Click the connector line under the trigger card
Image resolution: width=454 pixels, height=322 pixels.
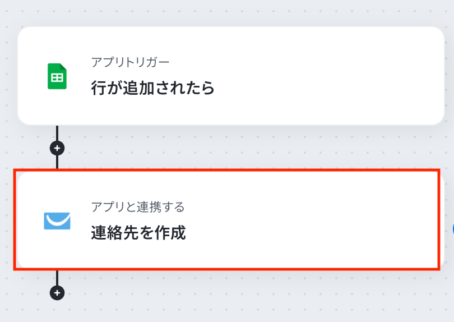[x=57, y=132]
